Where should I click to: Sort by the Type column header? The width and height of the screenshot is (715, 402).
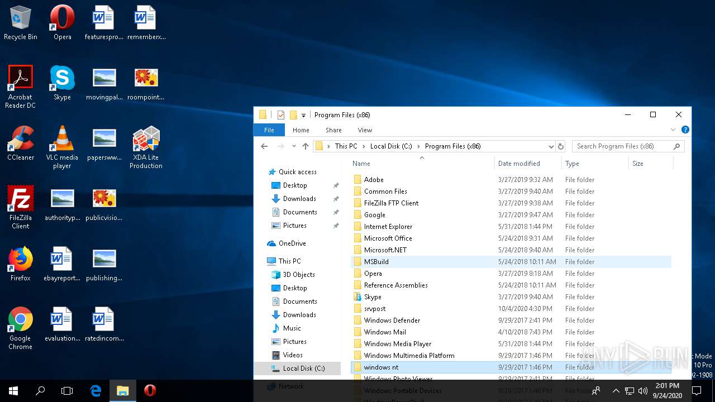[x=595, y=164]
